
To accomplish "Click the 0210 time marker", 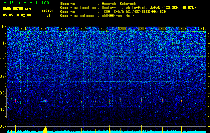I will [202, 29].
